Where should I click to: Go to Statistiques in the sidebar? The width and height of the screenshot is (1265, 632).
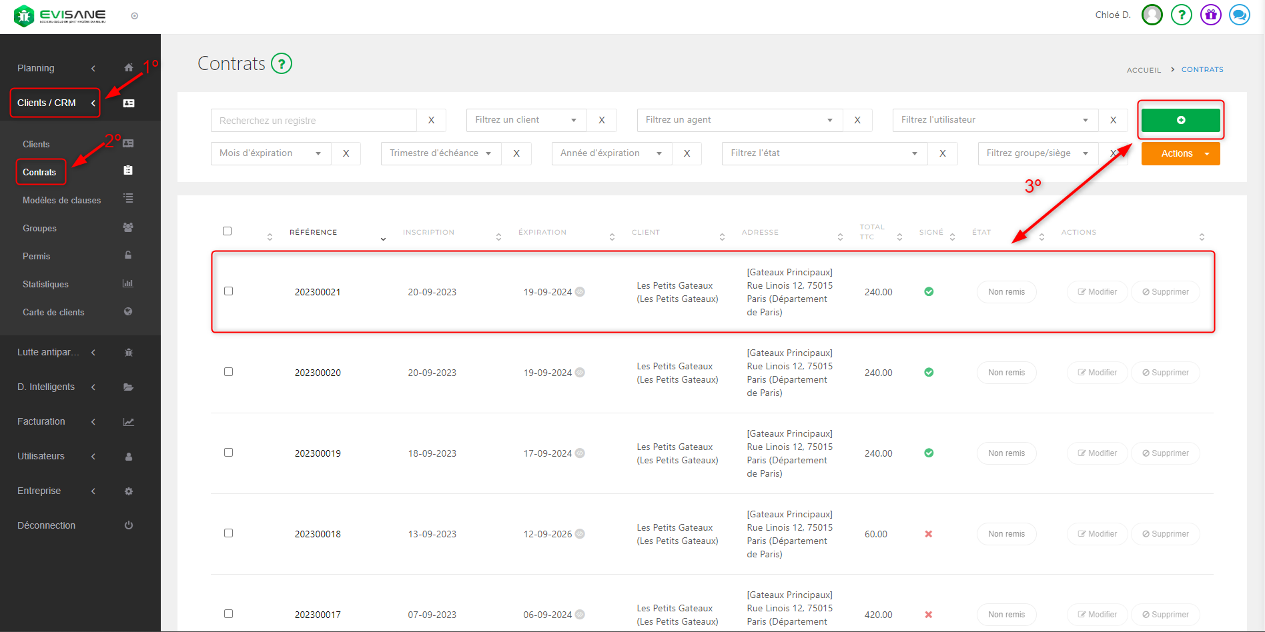click(45, 284)
